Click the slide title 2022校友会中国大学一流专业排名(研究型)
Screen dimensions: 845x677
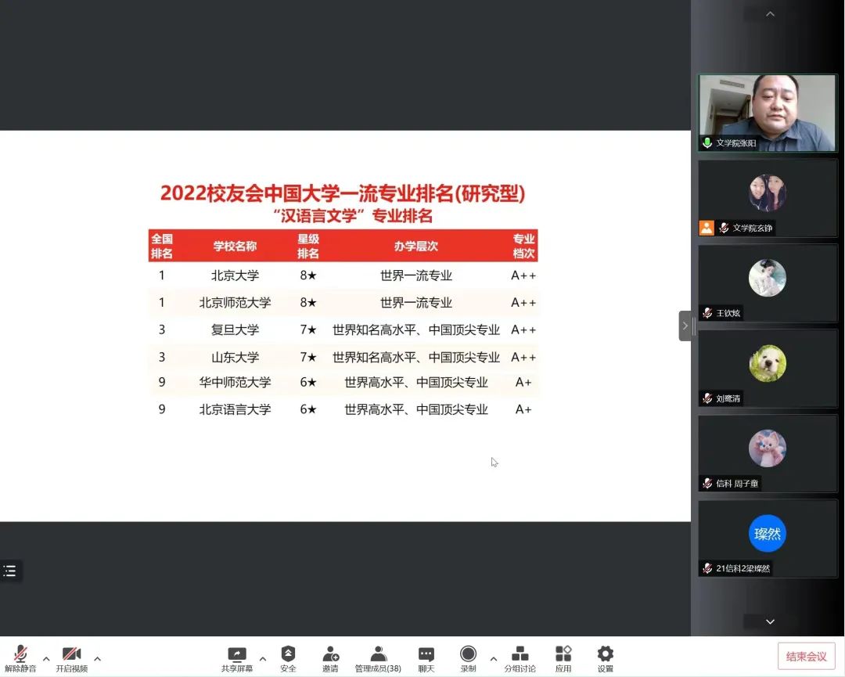[343, 193]
